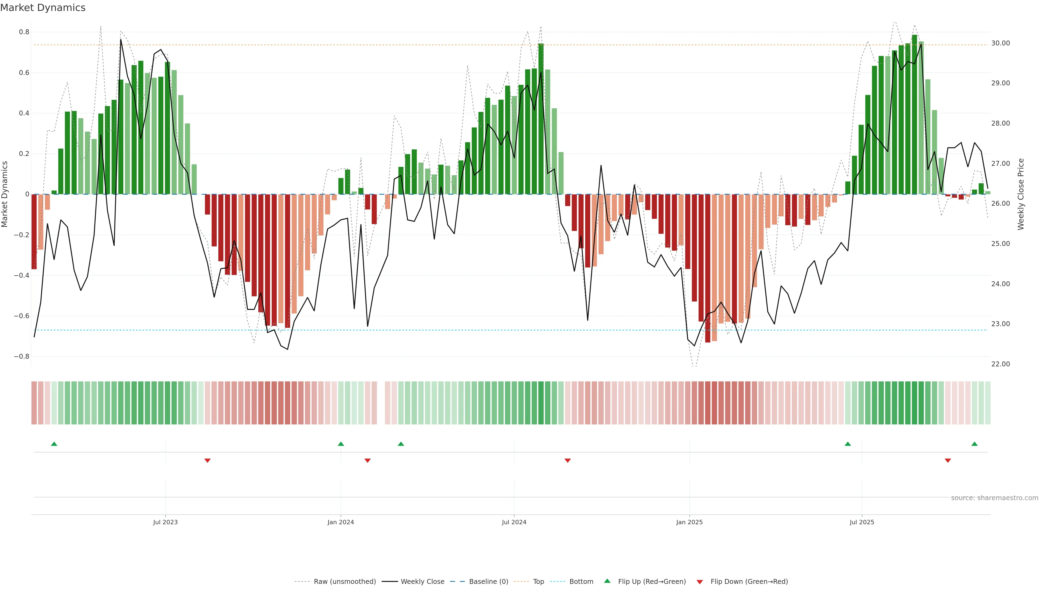Click the Flip Down (Green→Red) legend item
Image resolution: width=1052 pixels, height=591 pixels.
[749, 582]
